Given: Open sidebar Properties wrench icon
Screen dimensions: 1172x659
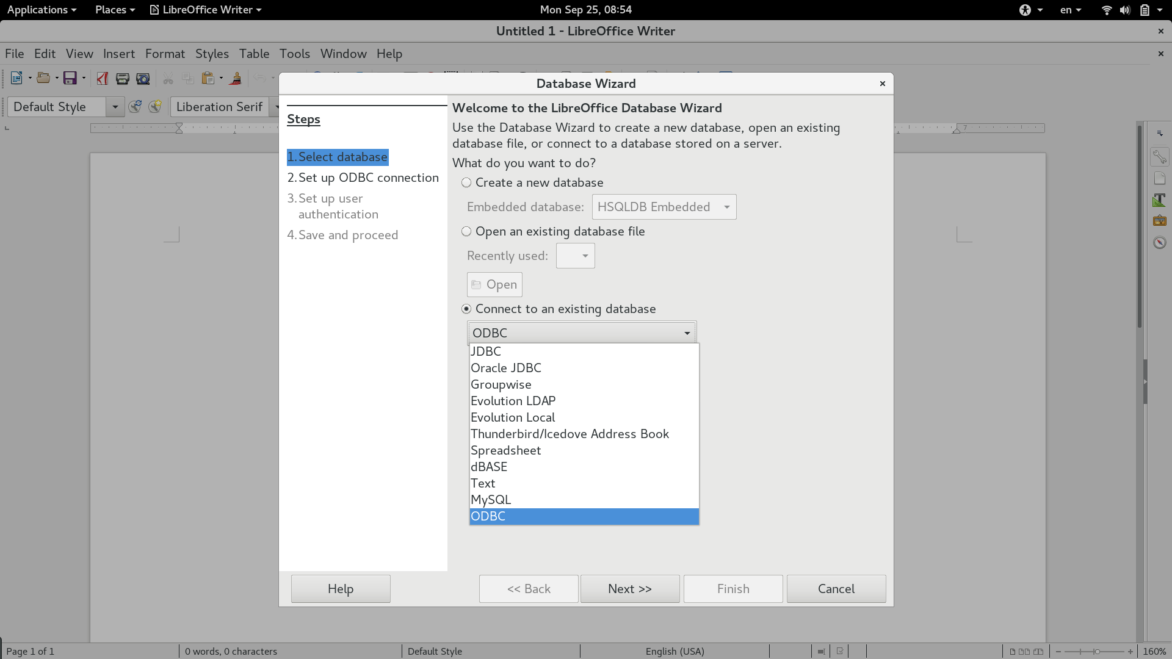Looking at the screenshot, I should (1160, 157).
